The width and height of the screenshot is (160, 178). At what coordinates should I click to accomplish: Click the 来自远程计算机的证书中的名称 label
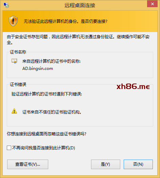51,61
